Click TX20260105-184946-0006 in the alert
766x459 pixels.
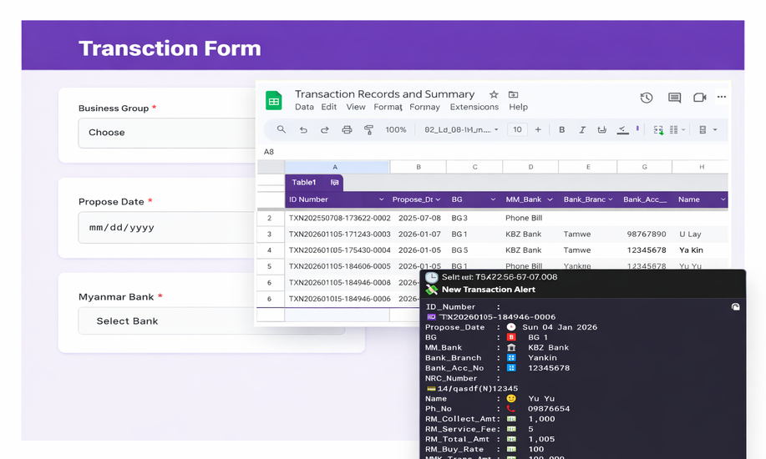(x=497, y=317)
